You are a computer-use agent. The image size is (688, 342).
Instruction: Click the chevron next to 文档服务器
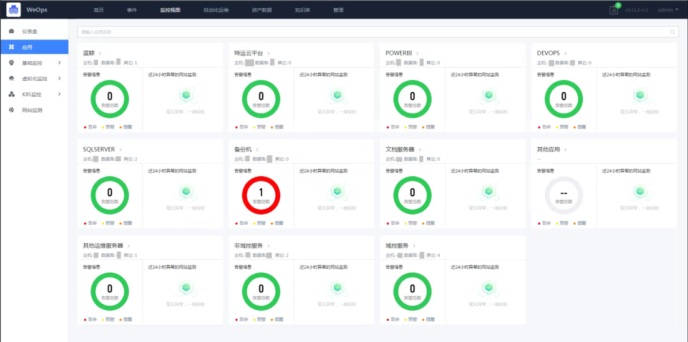[420, 150]
